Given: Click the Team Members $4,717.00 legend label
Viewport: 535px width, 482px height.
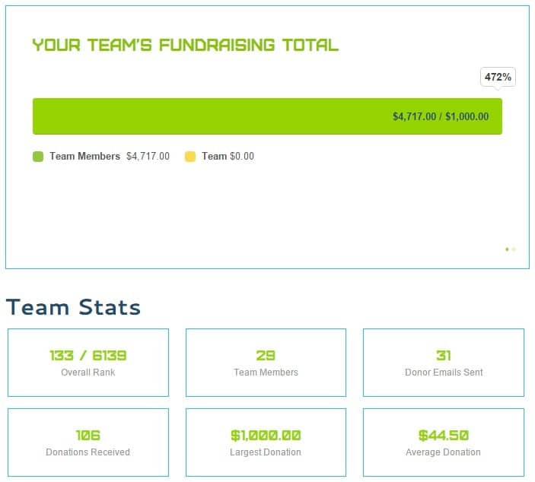Looking at the screenshot, I should [x=110, y=156].
